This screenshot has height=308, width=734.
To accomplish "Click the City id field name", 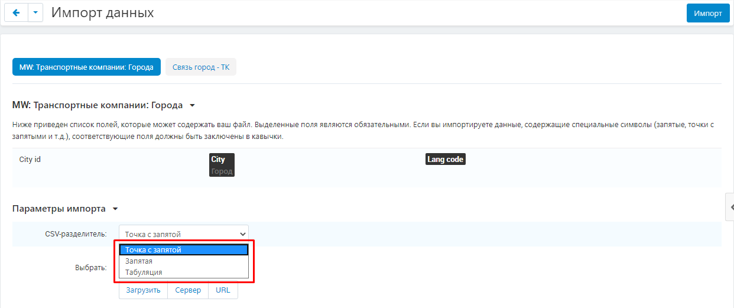I will click(30, 160).
